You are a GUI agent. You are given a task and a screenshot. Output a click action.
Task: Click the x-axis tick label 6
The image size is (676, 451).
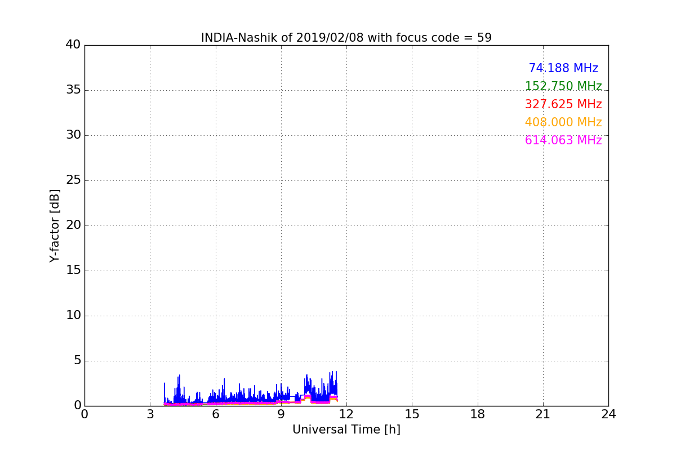click(x=215, y=414)
